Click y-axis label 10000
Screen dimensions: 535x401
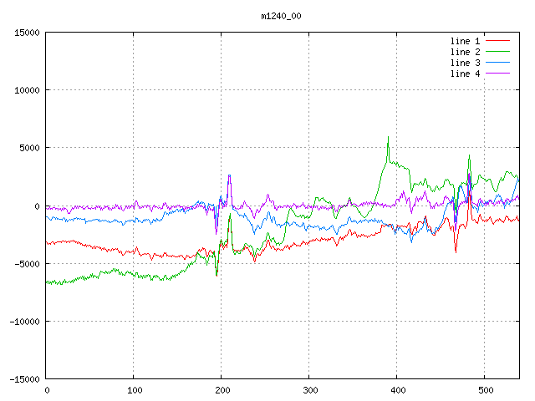(x=27, y=90)
